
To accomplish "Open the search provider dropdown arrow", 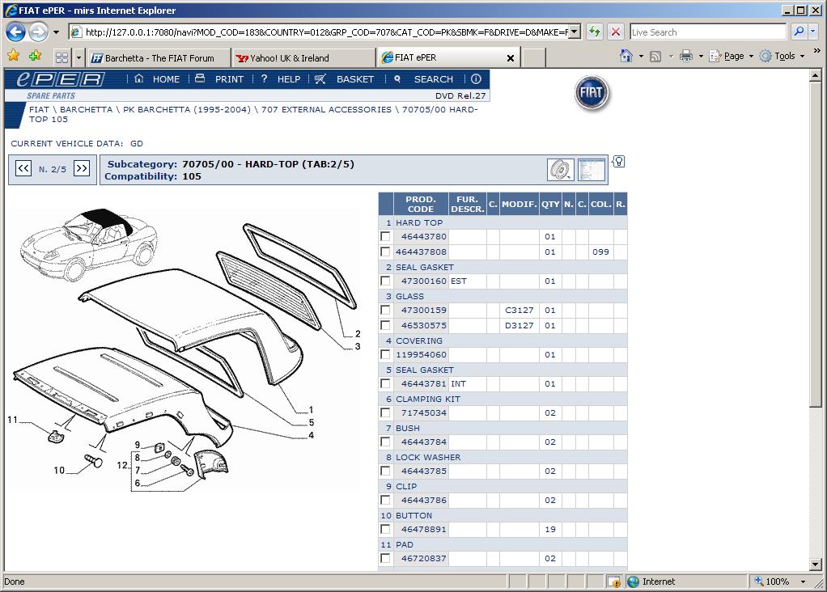I will 812,32.
